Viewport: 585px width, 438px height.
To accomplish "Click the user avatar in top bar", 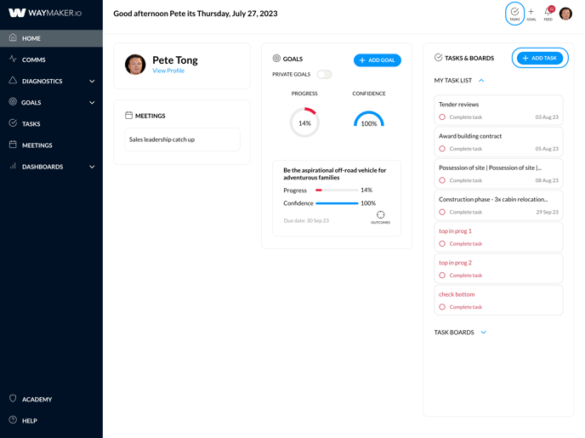I will coord(565,14).
